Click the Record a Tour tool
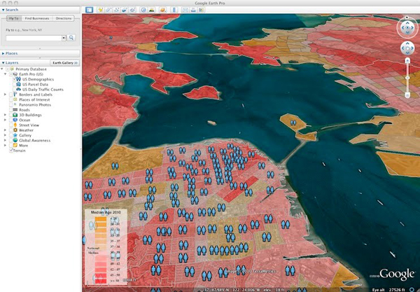Image resolution: width=420 pixels, height=292 pixels. [x=132, y=10]
